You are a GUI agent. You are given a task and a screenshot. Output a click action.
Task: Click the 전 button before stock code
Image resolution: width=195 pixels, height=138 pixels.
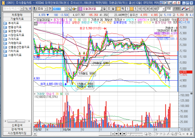pyautogui.click(x=50, y=9)
